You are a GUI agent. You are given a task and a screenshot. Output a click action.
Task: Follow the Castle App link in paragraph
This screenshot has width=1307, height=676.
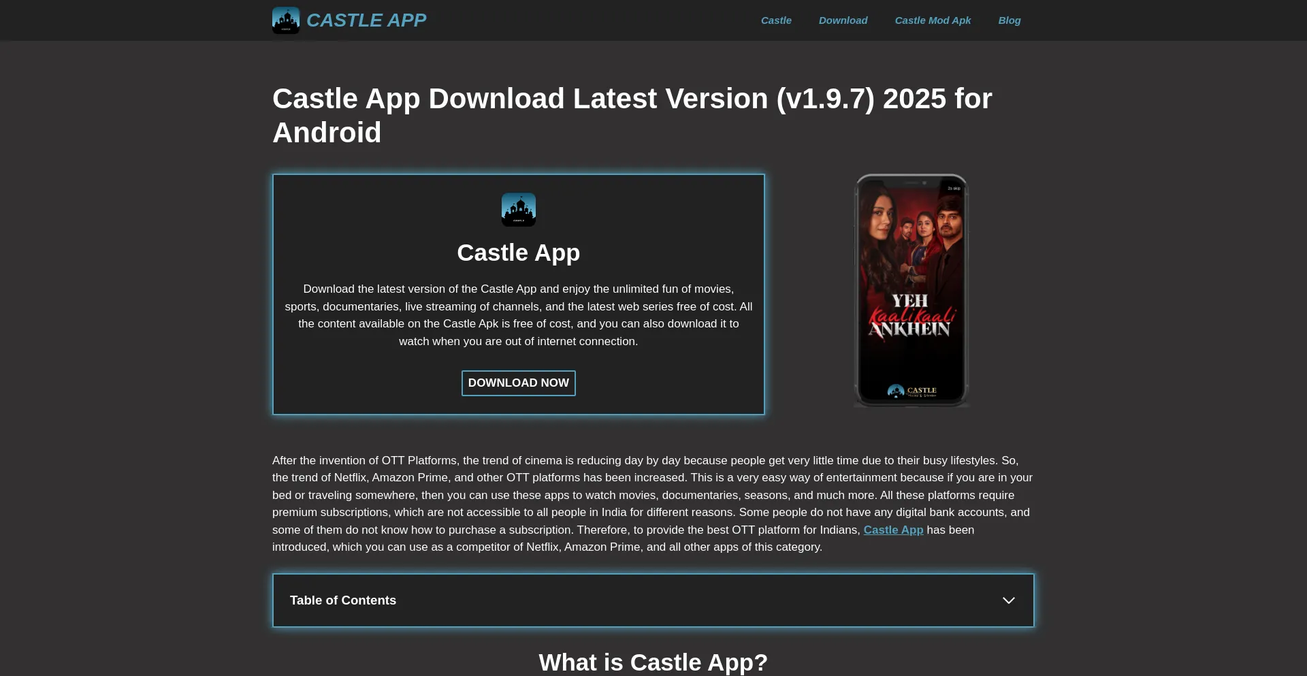[x=893, y=530]
